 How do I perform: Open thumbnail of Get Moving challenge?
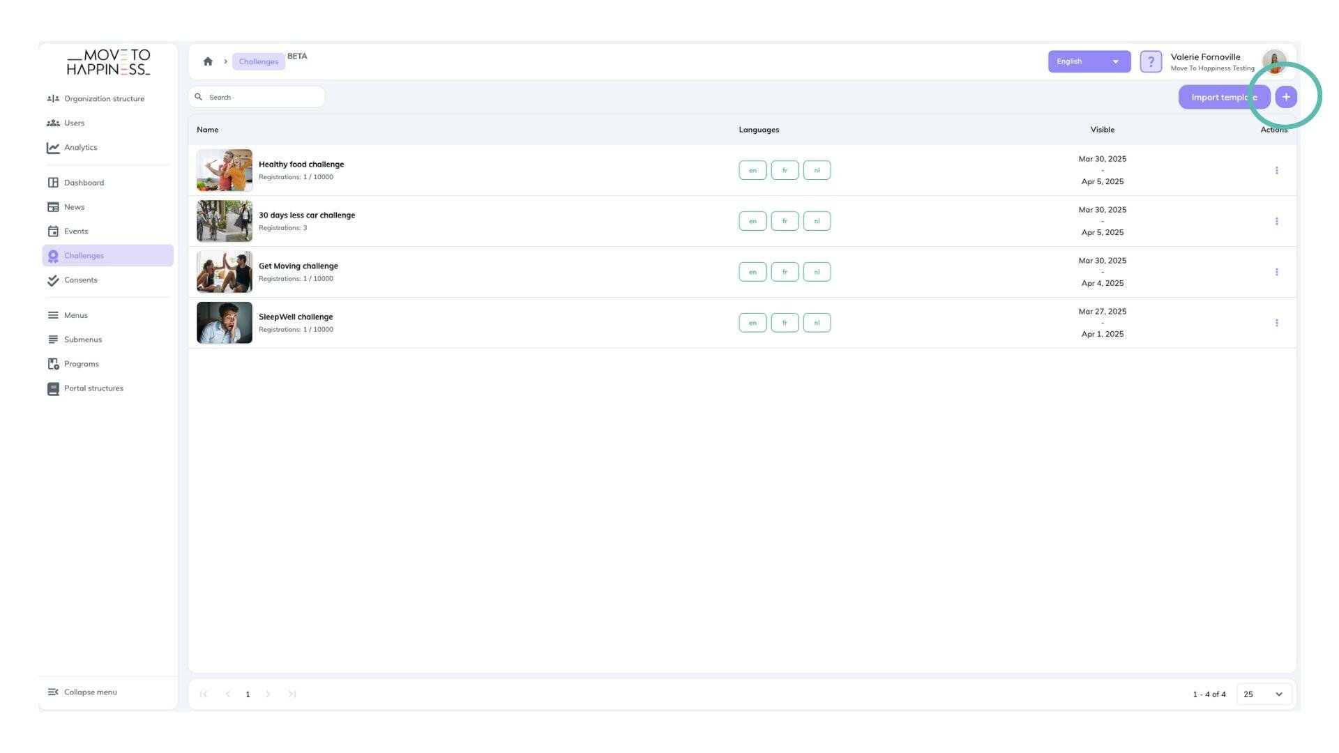tap(225, 272)
